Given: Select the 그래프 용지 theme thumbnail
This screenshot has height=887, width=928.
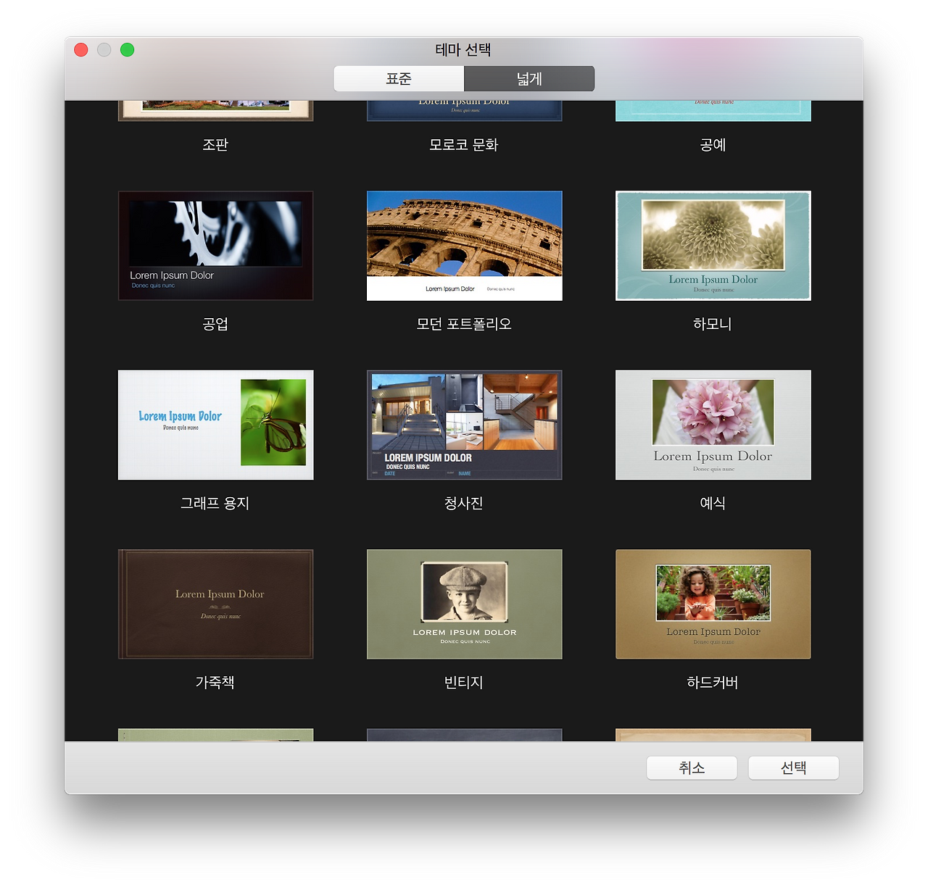Looking at the screenshot, I should pos(215,425).
